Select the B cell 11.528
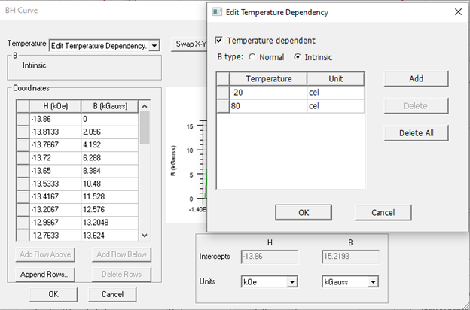The height and width of the screenshot is (310, 470). pos(109,196)
